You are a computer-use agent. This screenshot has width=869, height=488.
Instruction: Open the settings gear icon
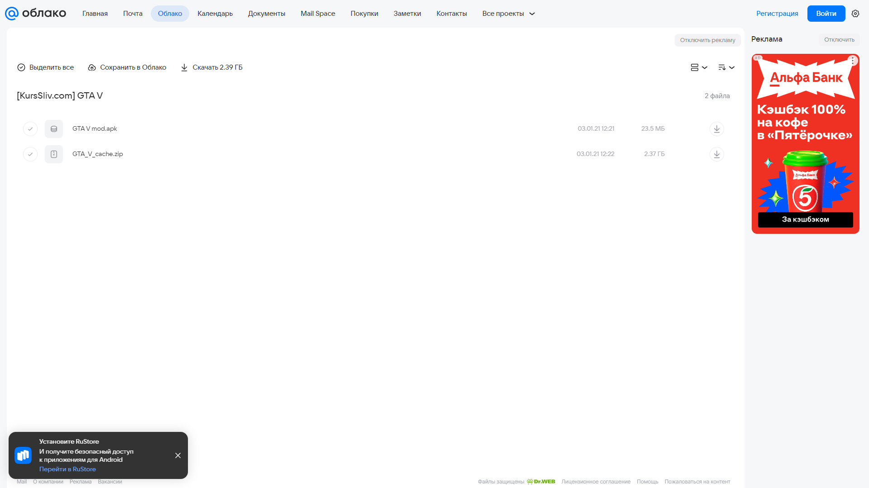coord(855,14)
